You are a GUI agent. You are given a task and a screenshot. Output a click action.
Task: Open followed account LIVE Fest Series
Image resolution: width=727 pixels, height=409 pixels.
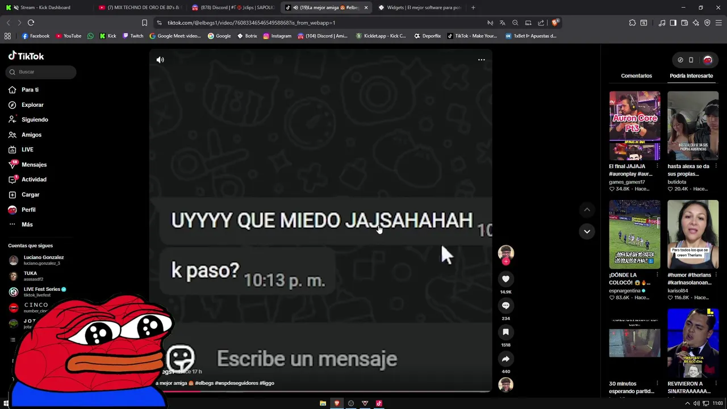(x=37, y=292)
